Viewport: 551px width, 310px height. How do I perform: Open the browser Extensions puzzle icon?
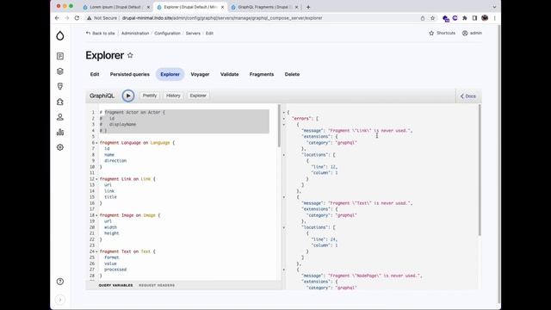465,18
